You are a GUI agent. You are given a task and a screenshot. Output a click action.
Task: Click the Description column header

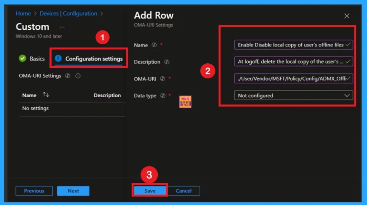click(x=107, y=96)
